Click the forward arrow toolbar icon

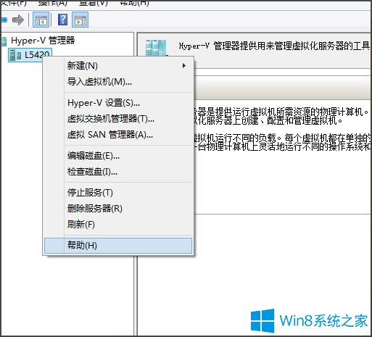click(x=18, y=20)
